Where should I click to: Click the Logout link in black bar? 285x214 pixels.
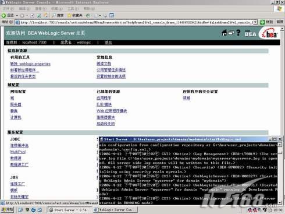(x=108, y=43)
